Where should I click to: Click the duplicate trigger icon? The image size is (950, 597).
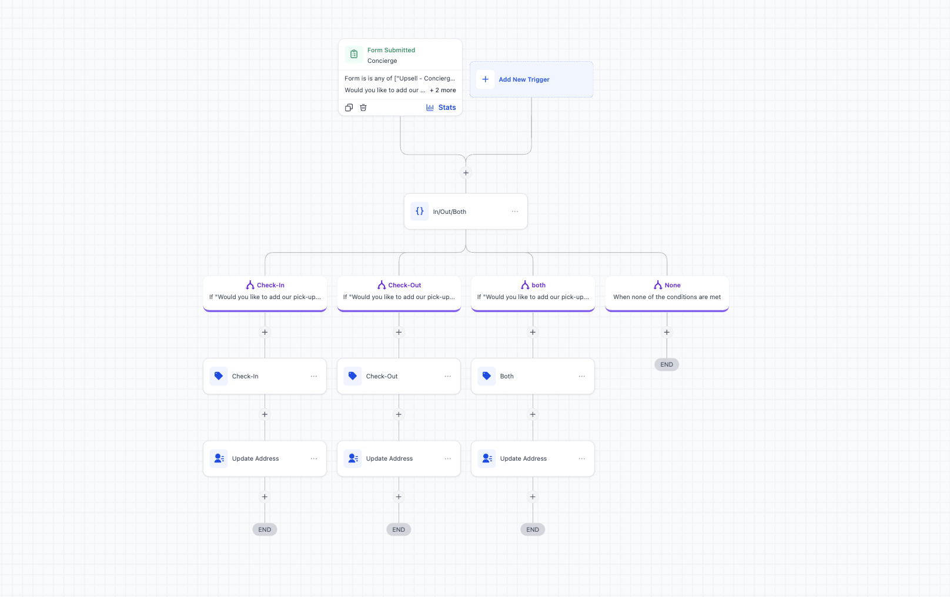tap(349, 108)
